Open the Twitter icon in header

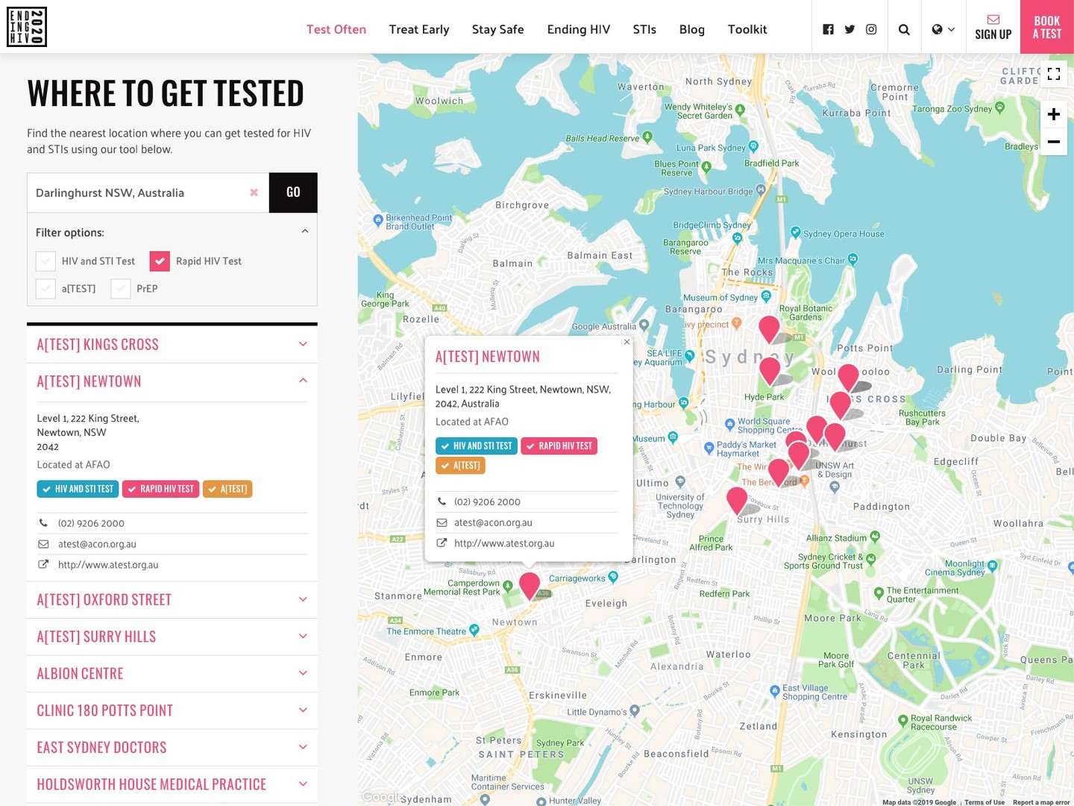850,29
